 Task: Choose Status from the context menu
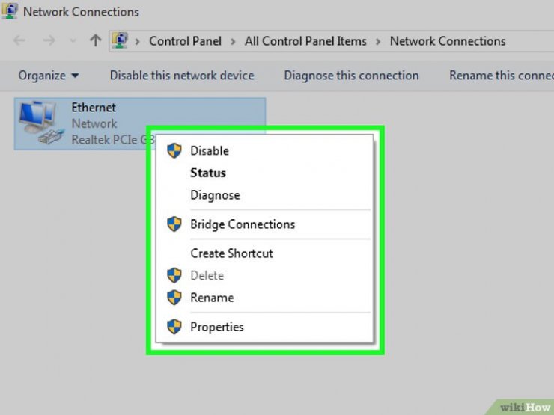click(208, 173)
